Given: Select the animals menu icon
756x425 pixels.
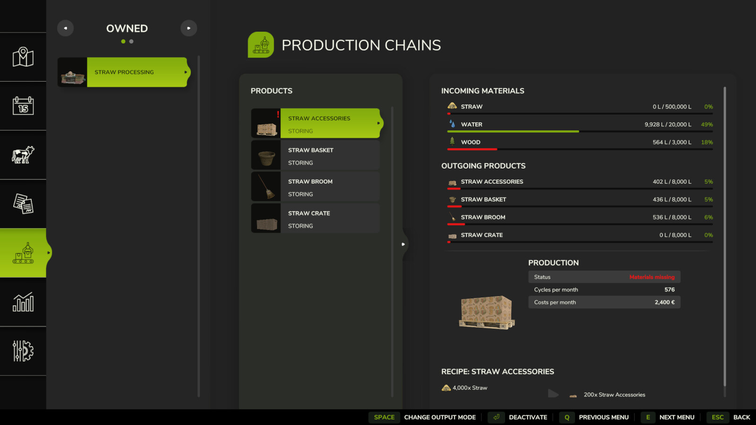Looking at the screenshot, I should [x=23, y=156].
